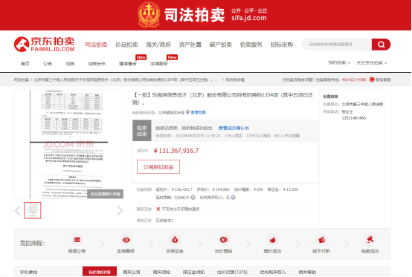412x277 pixels.
Task: Switch to the bid records (1376) tab
Action: coord(232,273)
